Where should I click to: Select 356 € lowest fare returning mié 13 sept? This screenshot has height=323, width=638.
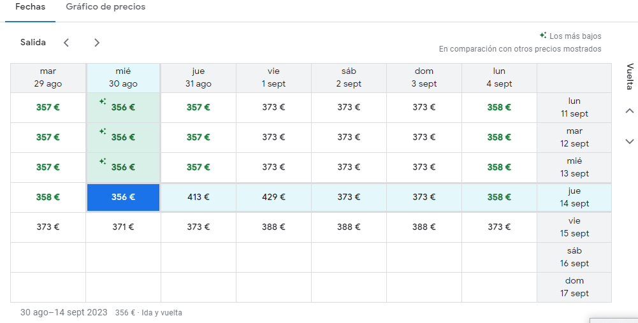(x=123, y=168)
